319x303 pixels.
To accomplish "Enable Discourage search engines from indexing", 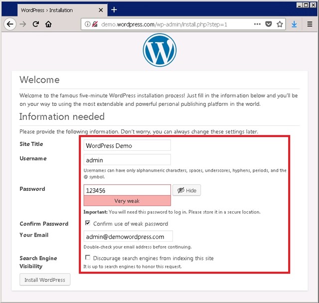I will (x=88, y=258).
